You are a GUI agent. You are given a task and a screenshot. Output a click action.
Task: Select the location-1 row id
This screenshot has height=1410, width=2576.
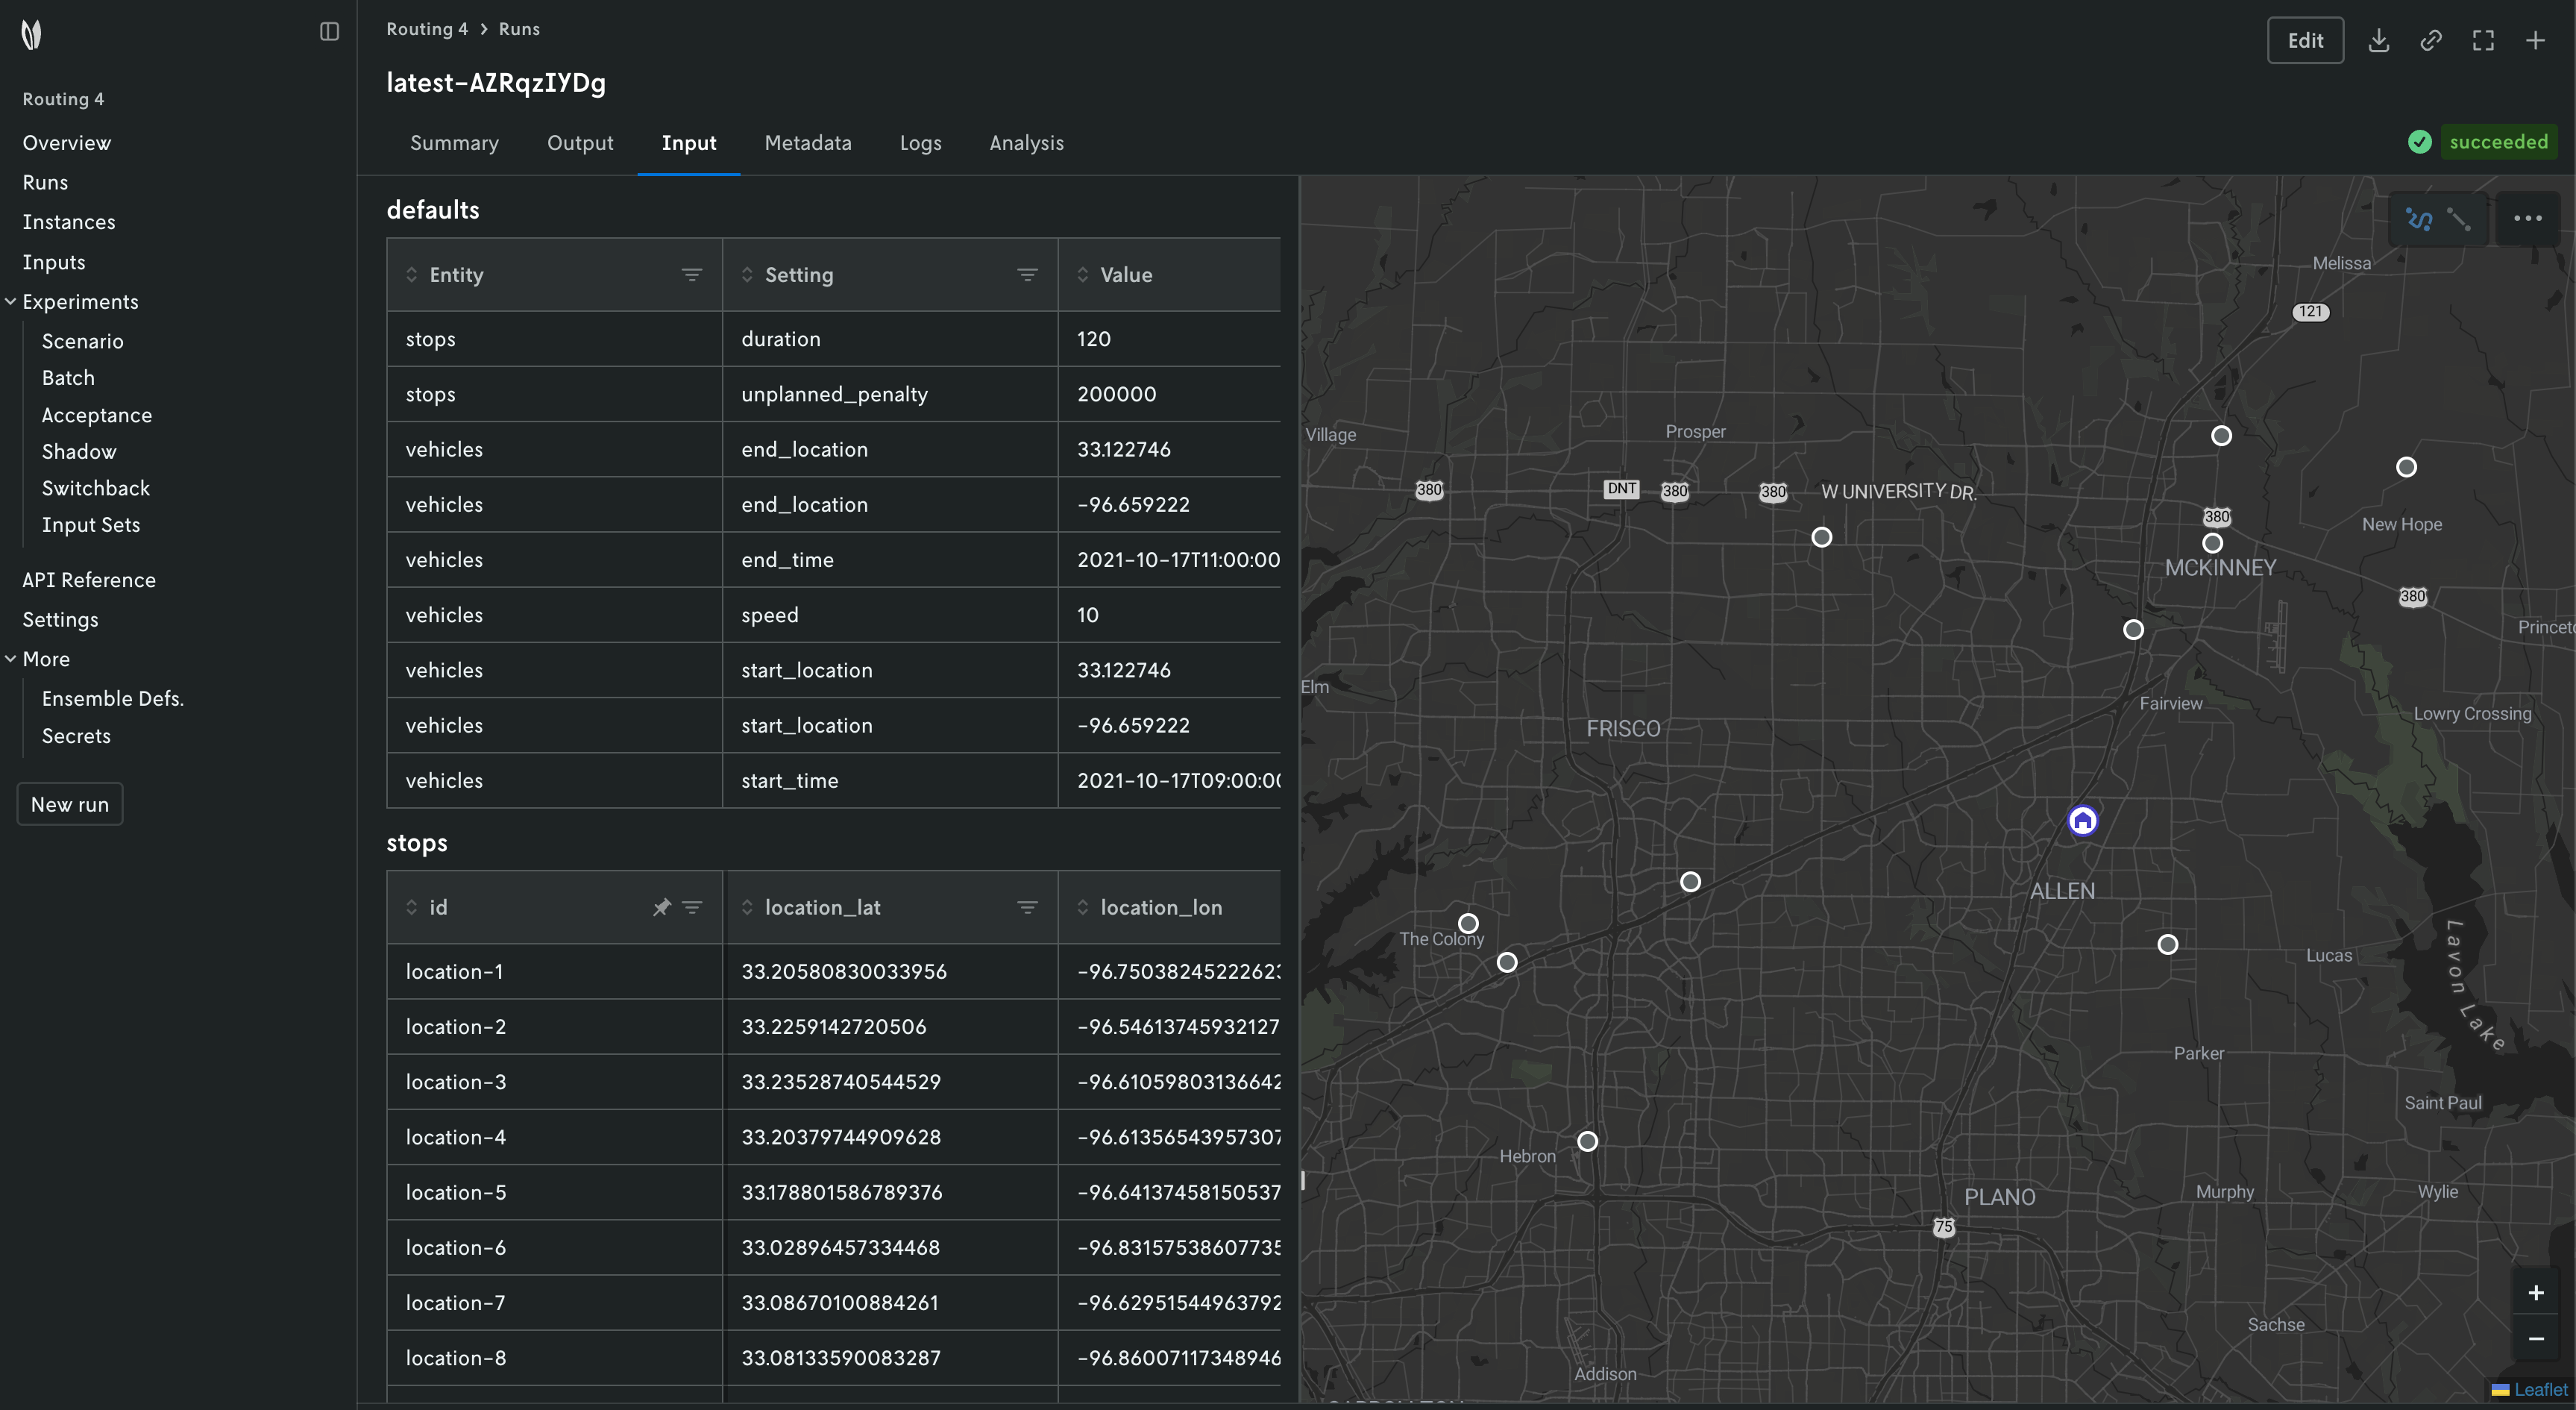pyautogui.click(x=454, y=972)
